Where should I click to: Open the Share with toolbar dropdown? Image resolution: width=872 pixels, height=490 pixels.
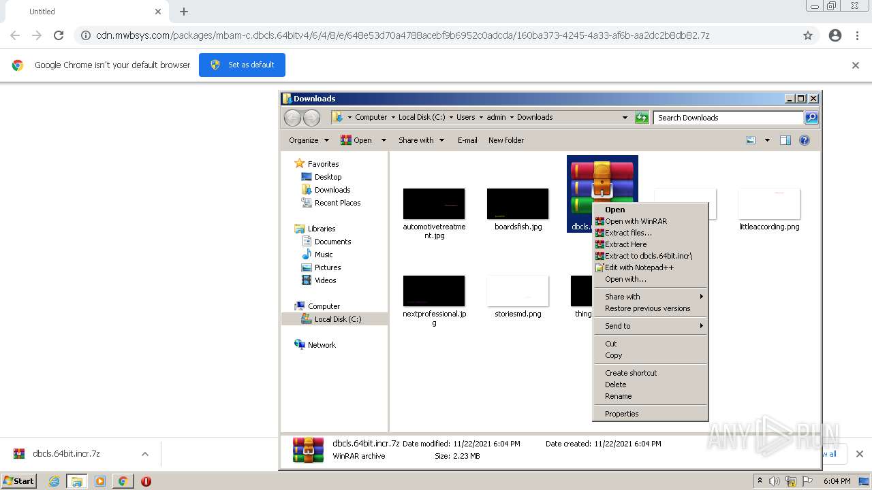pos(421,140)
